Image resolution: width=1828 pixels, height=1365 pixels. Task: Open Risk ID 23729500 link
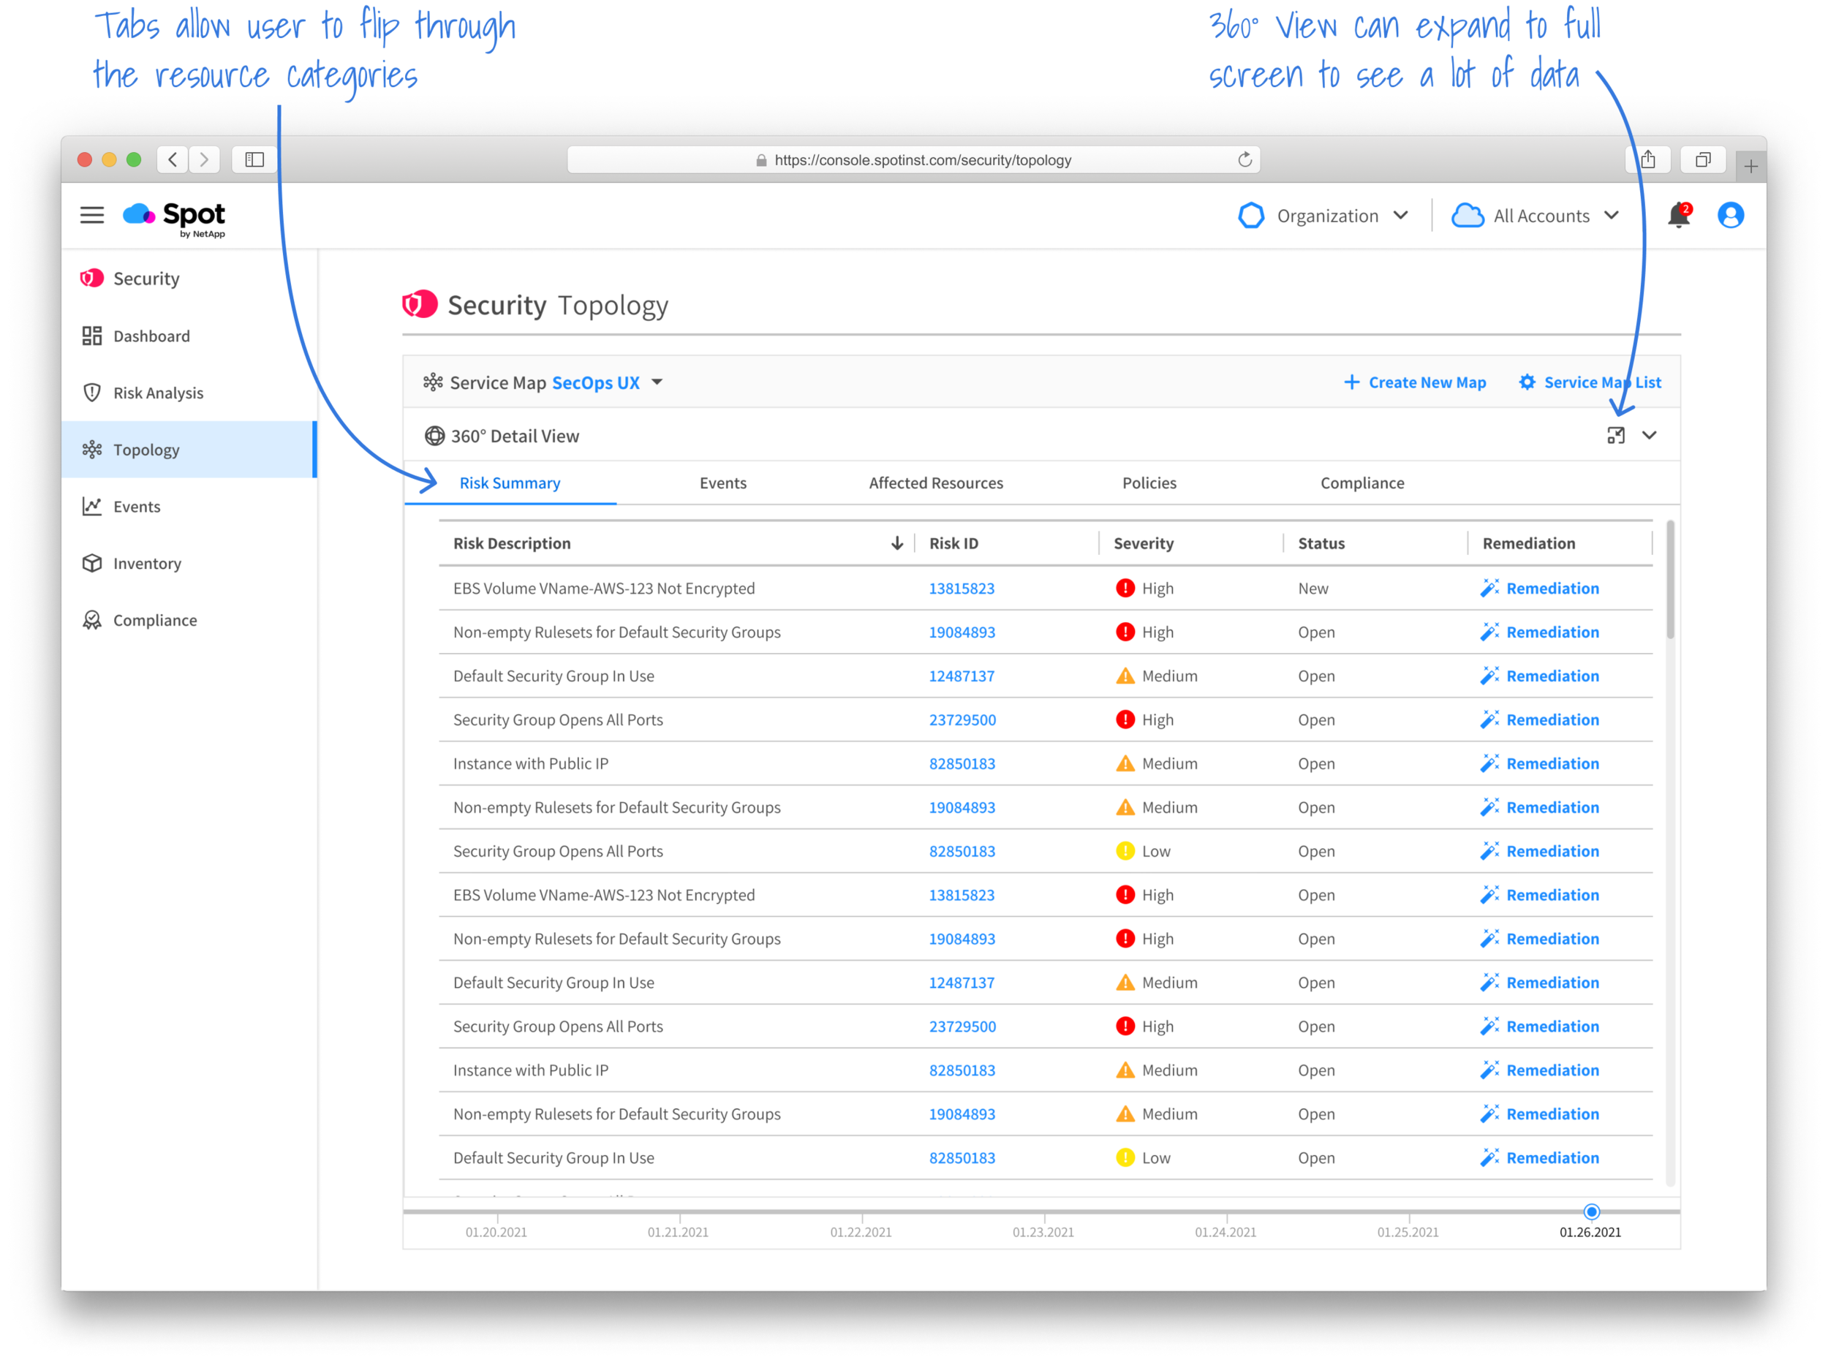(962, 719)
